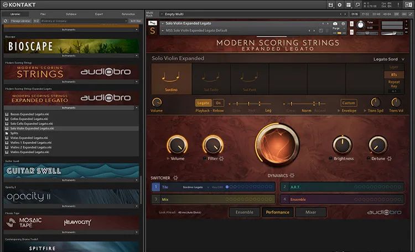Click the wrench icon to edit instrument
This screenshot has height=252, width=415.
(153, 23)
